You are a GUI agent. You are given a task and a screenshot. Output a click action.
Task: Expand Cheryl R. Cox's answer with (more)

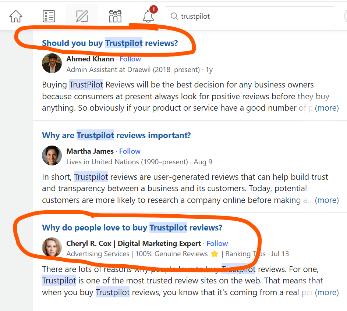click(x=327, y=293)
